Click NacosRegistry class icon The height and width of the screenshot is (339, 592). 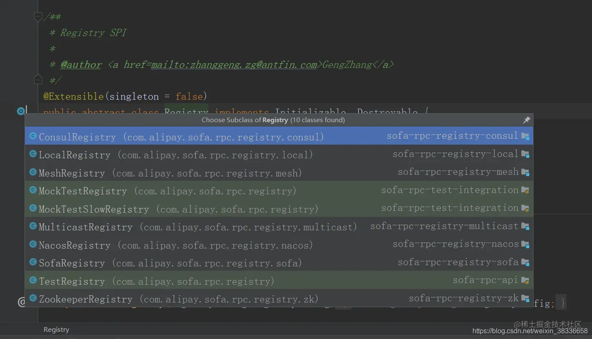[33, 244]
